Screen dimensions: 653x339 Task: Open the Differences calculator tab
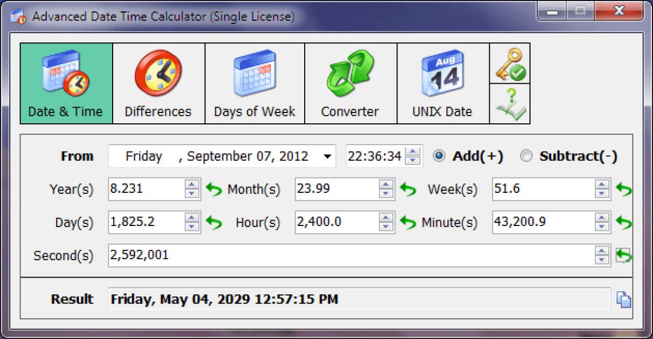(158, 81)
